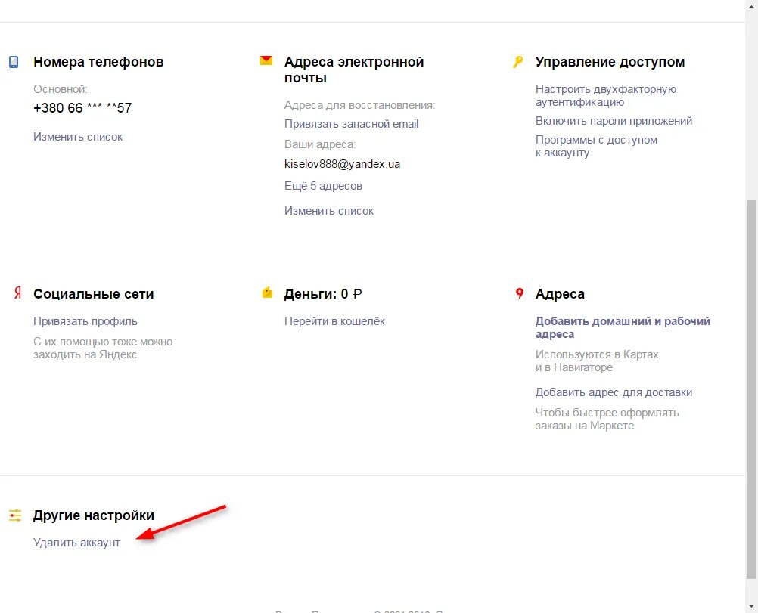The image size is (758, 613).
Task: Click Добавить адрес для доставки link
Action: point(614,392)
